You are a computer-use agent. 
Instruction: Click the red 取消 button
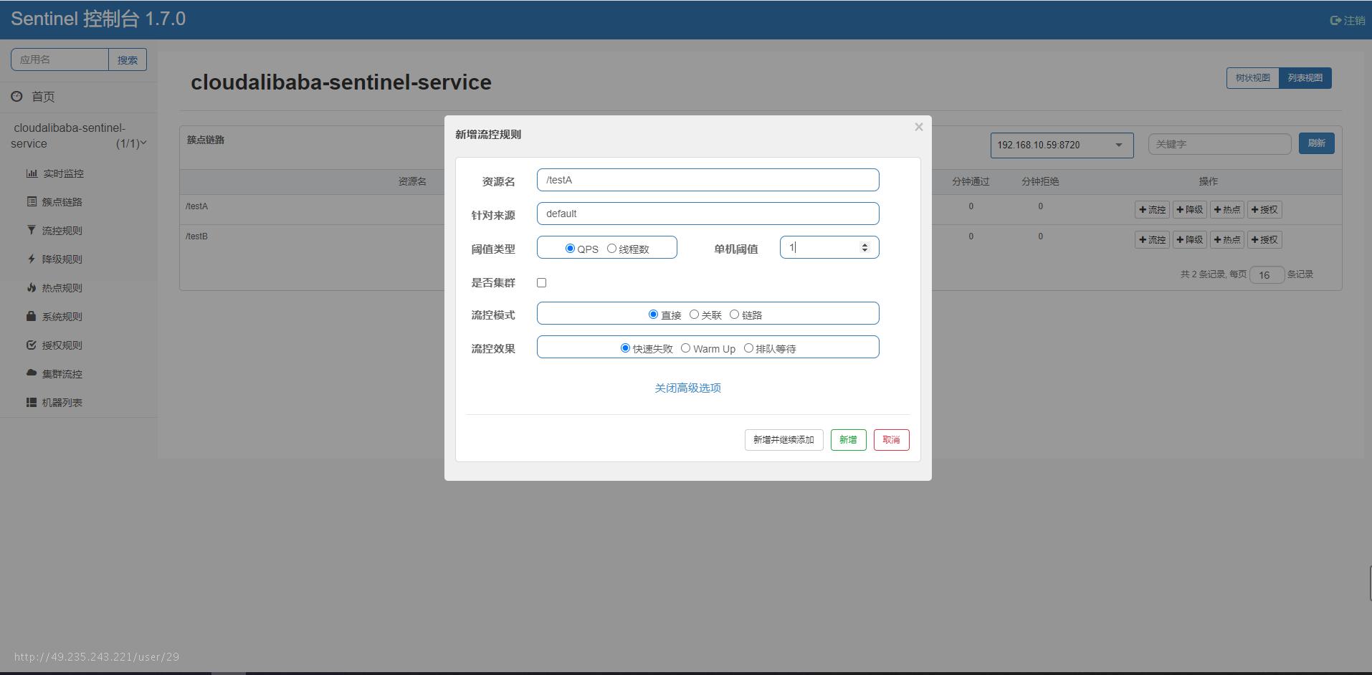pos(891,440)
